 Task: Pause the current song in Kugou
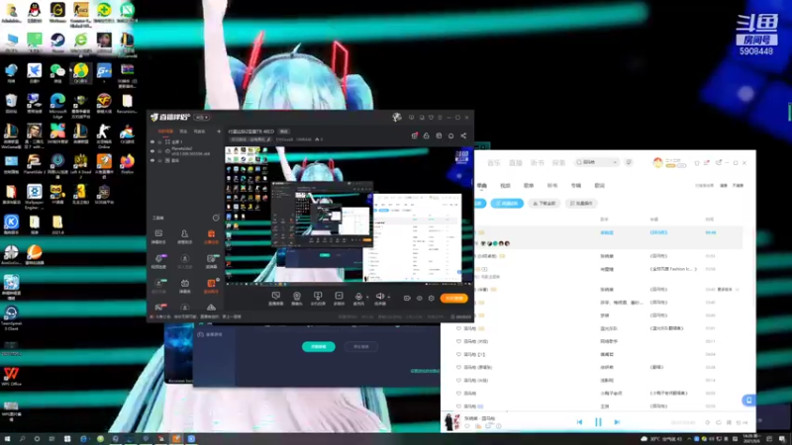click(598, 422)
